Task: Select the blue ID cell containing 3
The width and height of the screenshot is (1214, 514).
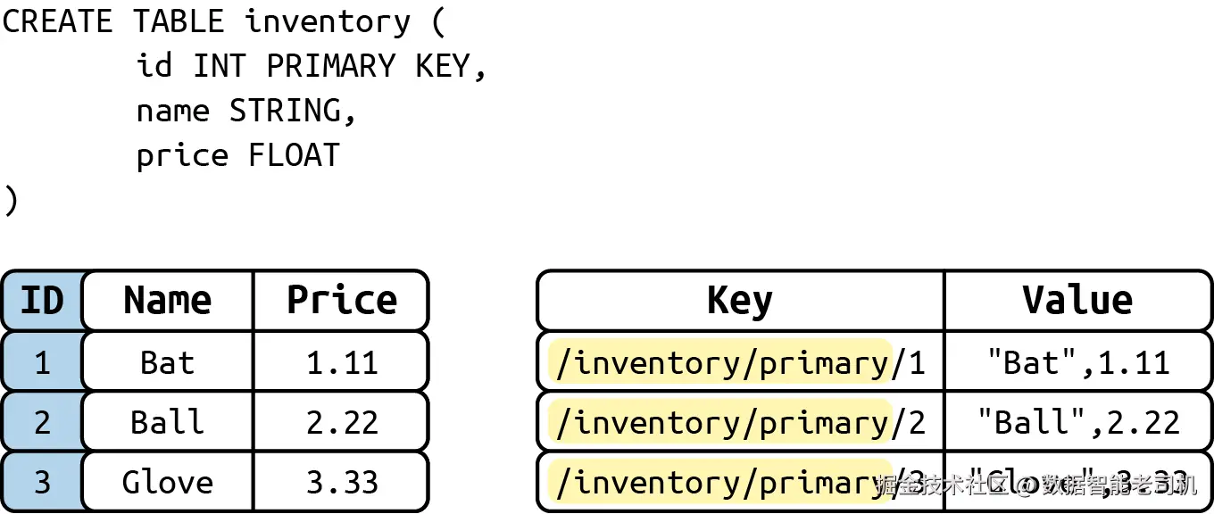Action: click(42, 482)
